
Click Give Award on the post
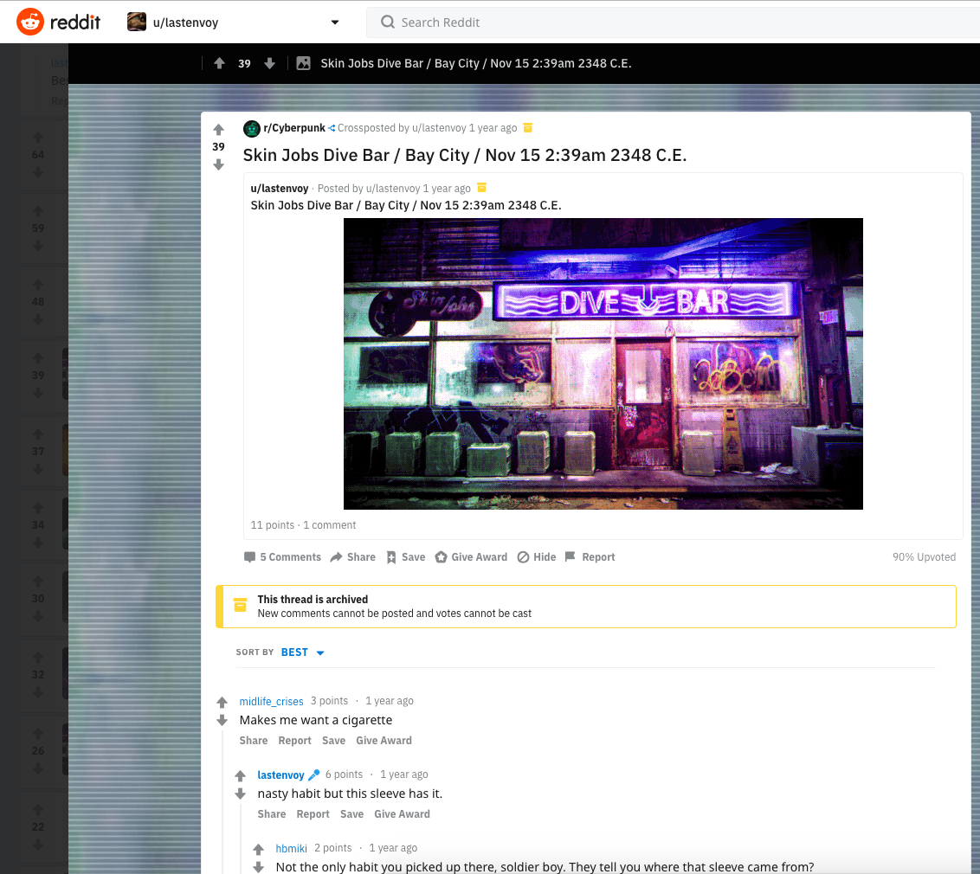point(471,557)
